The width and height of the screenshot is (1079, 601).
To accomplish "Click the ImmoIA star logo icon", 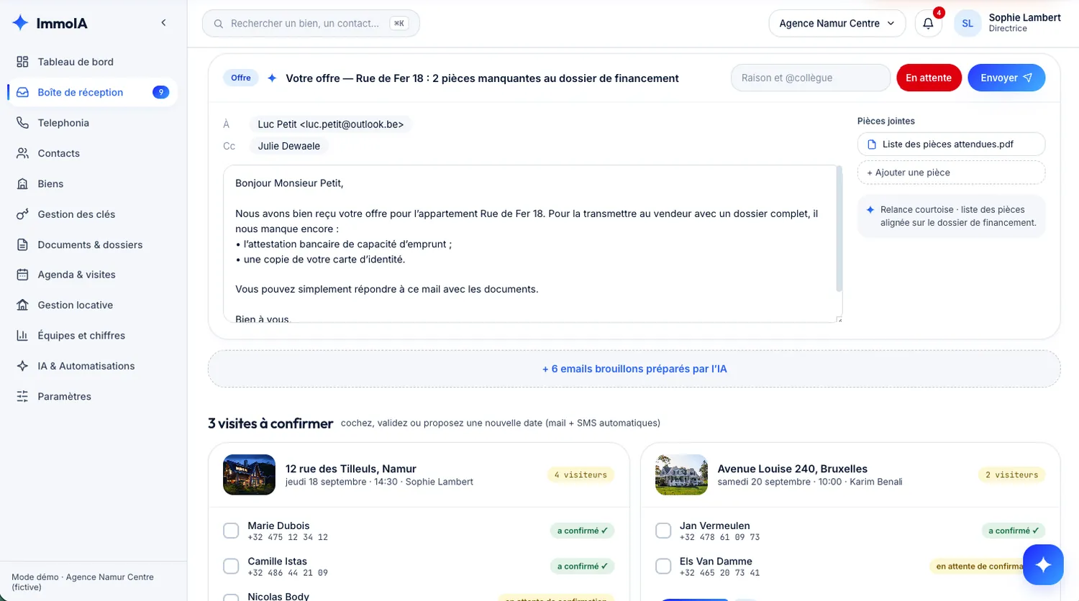I will pyautogui.click(x=20, y=23).
